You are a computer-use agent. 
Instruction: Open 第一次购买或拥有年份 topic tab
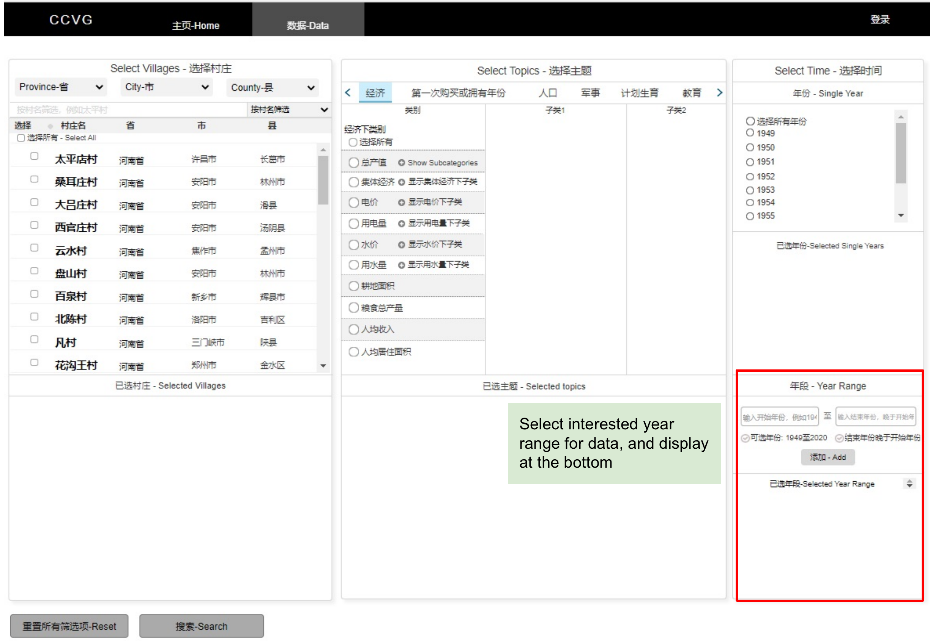458,93
